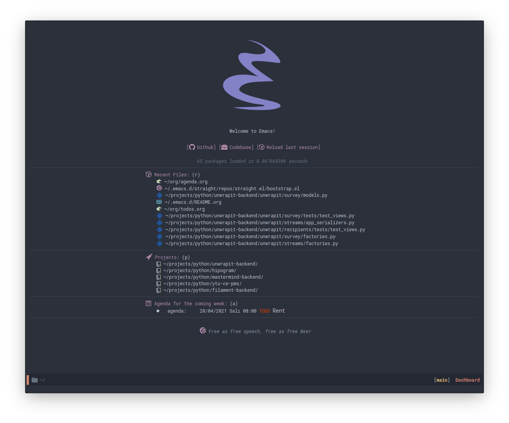
Task: Open the TODO Rent agenda entry
Action: [226, 311]
